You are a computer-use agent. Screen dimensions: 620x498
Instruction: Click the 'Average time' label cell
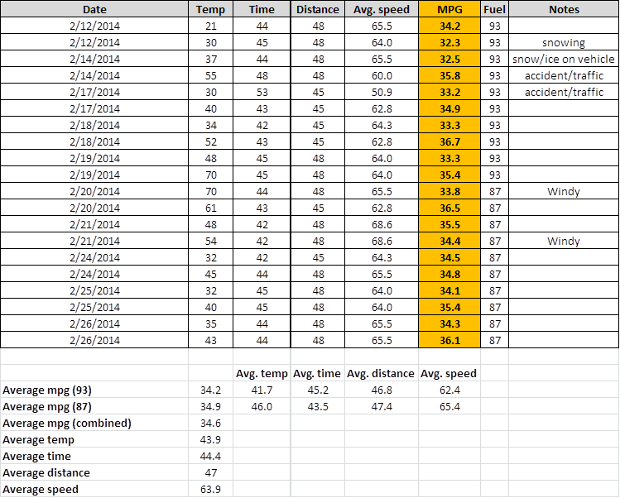[x=94, y=456]
